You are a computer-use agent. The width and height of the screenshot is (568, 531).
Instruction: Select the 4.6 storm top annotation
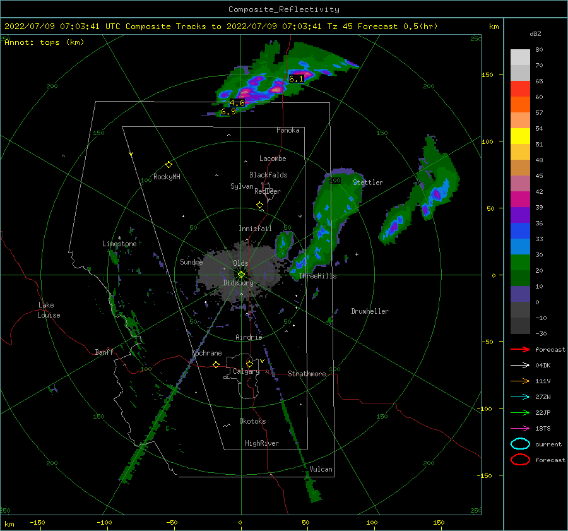click(x=237, y=102)
